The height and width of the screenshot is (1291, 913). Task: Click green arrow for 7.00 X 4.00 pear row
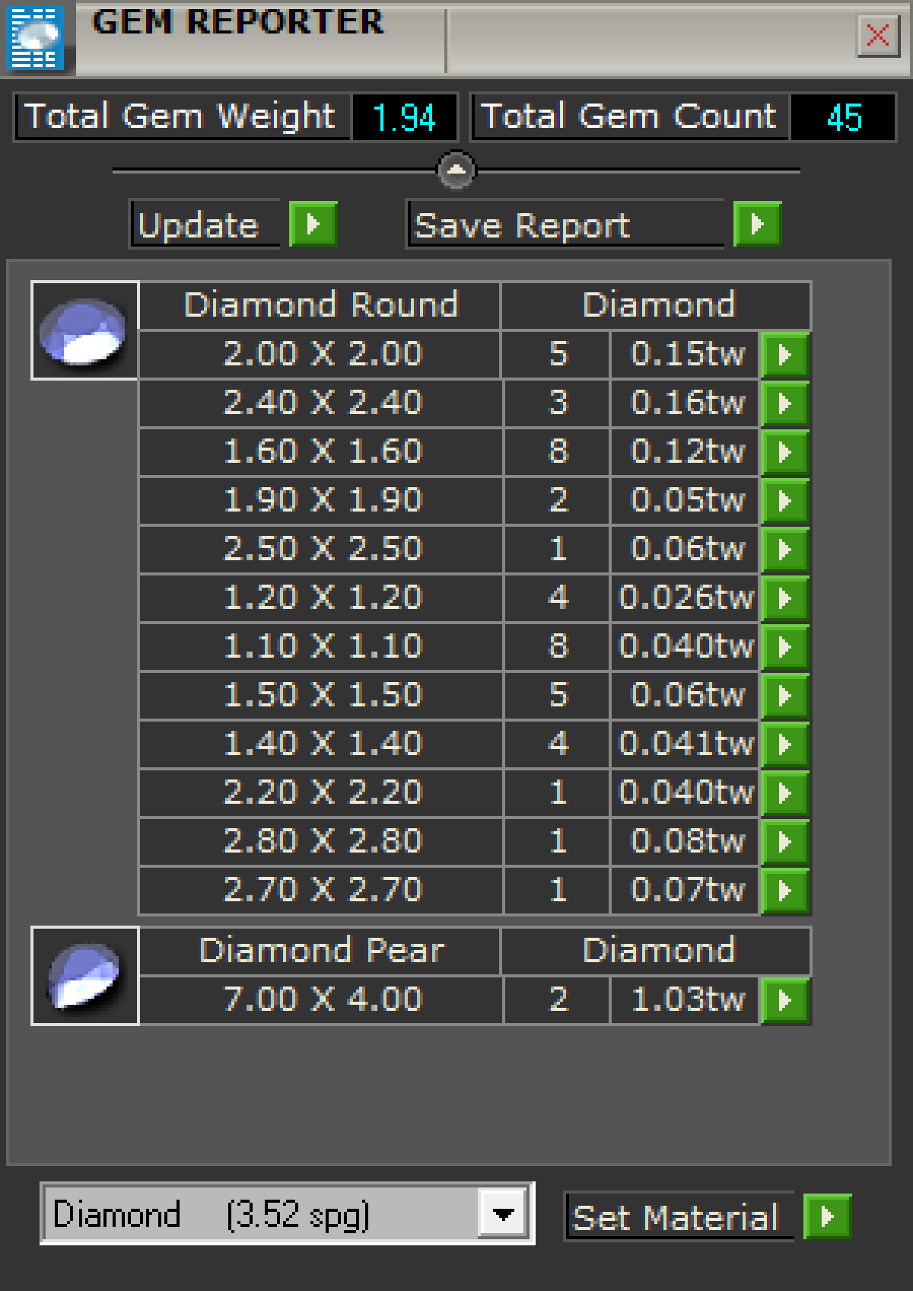point(784,1000)
